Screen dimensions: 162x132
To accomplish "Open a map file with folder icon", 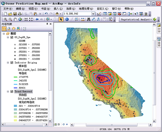I will coord(10,14).
